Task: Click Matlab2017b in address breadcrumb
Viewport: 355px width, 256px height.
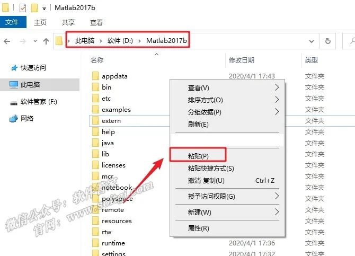Action: tap(166, 41)
